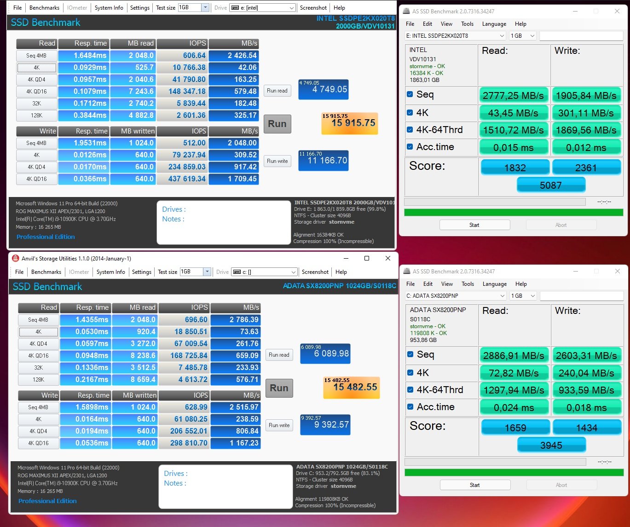Viewport: 630px width, 527px height.
Task: Minimize the ADATA AS SSD Benchmark window
Action: point(575,271)
